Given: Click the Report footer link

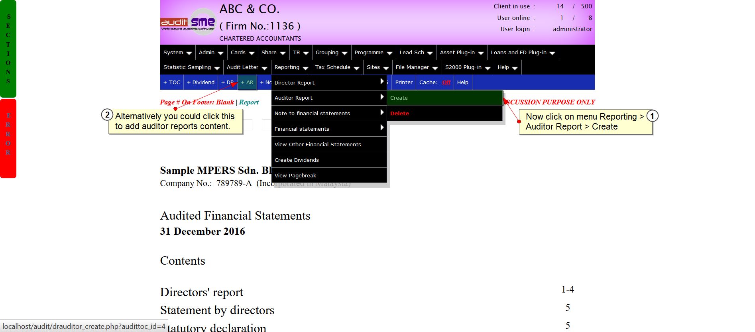Looking at the screenshot, I should pyautogui.click(x=249, y=102).
